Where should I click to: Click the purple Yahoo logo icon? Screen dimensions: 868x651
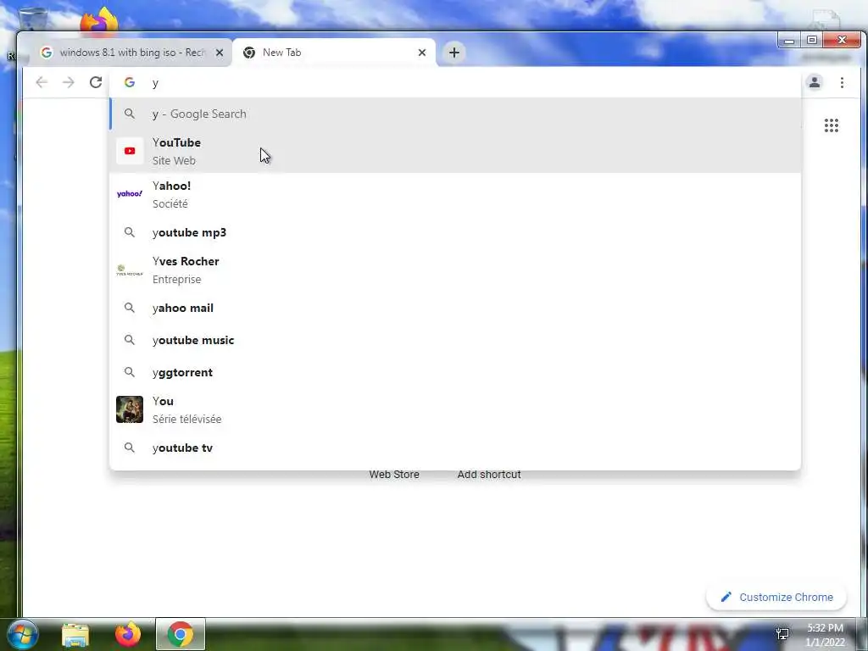point(130,194)
